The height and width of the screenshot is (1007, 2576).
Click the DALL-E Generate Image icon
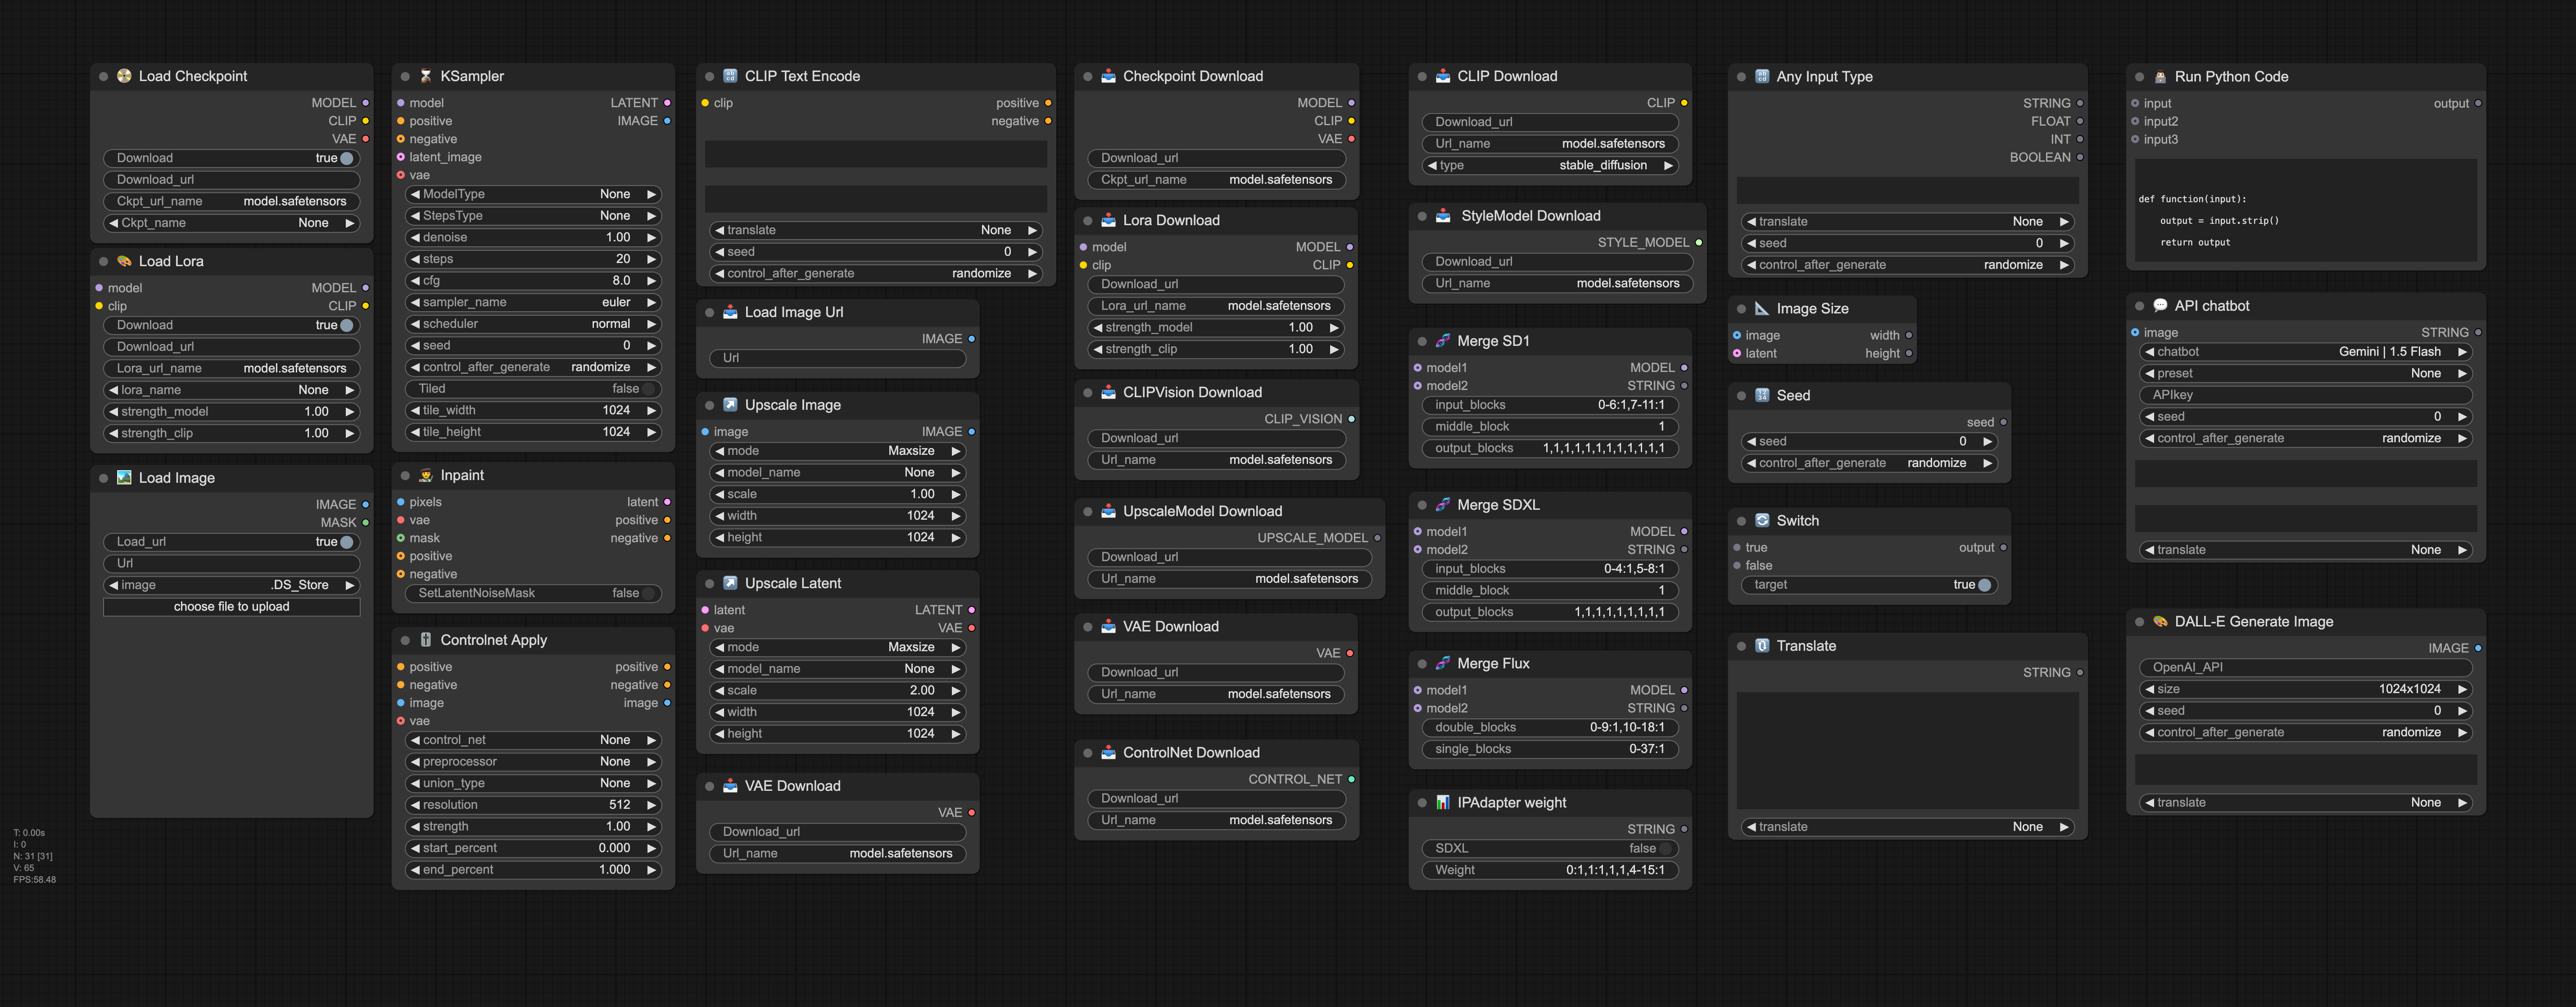(x=2160, y=622)
